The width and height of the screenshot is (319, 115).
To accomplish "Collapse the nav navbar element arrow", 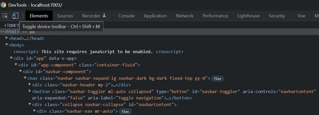I will pos(25,78).
